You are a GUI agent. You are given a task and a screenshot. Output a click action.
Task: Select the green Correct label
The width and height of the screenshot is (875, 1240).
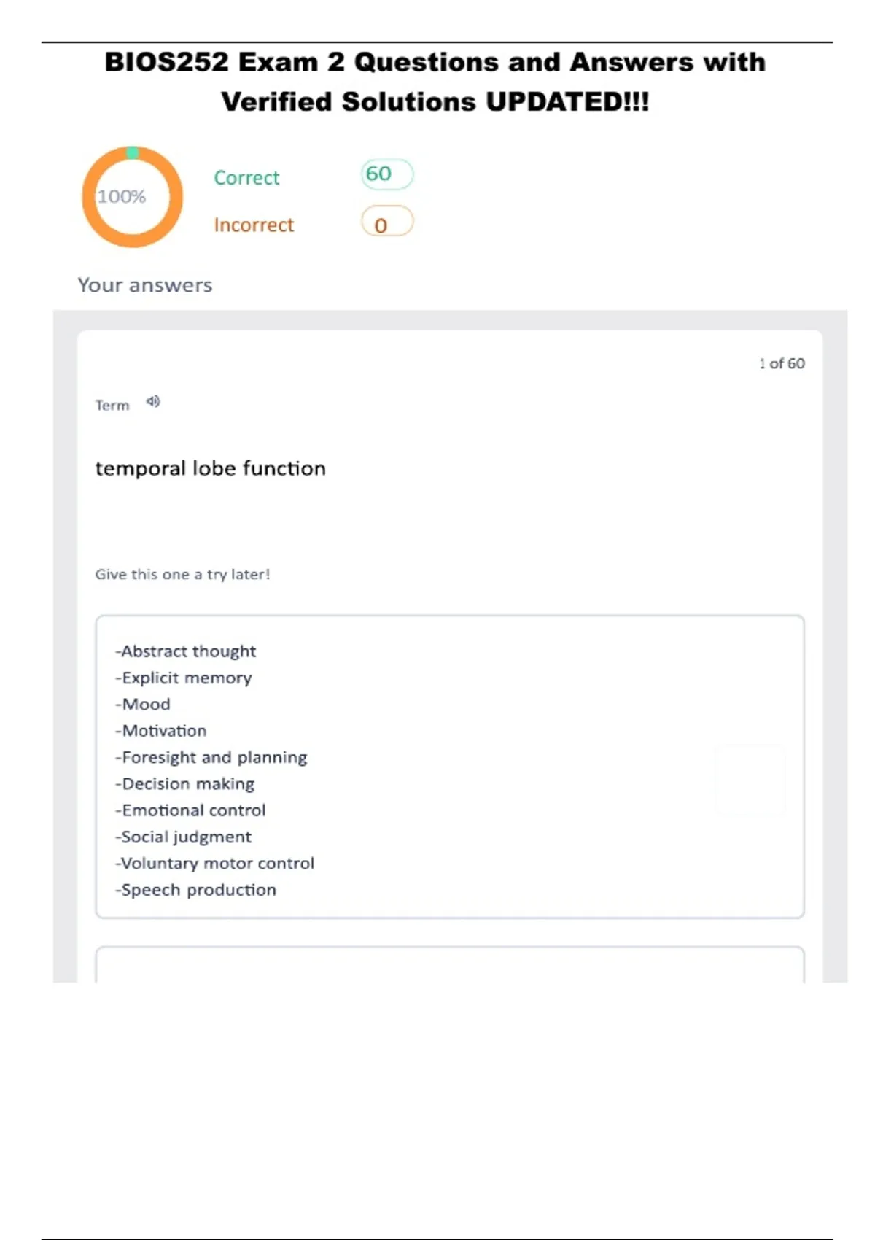(x=246, y=178)
